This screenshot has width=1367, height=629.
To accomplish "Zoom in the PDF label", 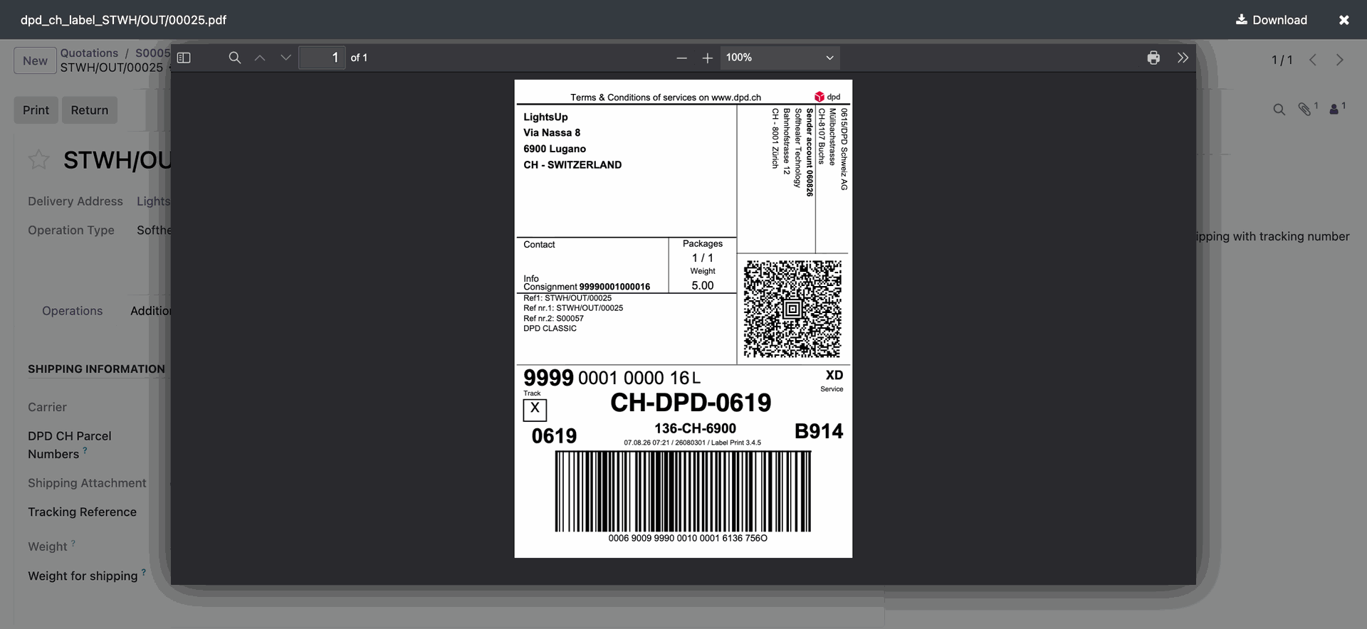I will pyautogui.click(x=707, y=58).
